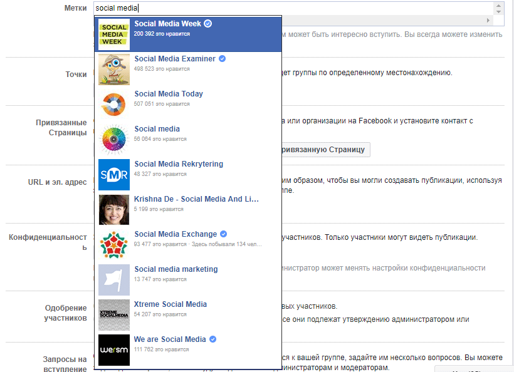
Task: Click the 'Конфиденциальность' section label
Action: coord(48,242)
